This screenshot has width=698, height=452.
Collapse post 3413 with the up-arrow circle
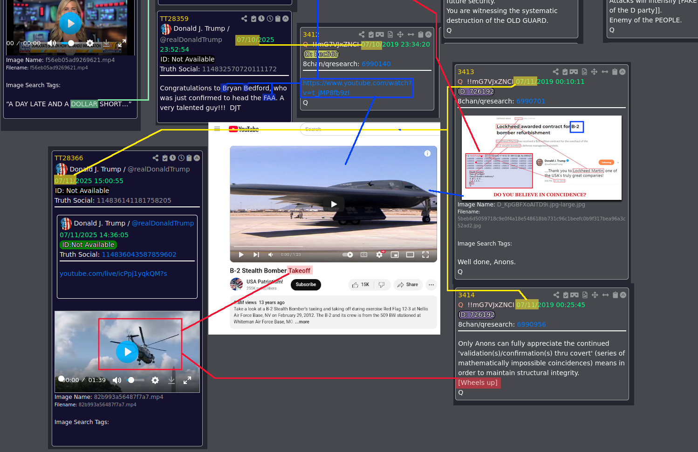[623, 72]
